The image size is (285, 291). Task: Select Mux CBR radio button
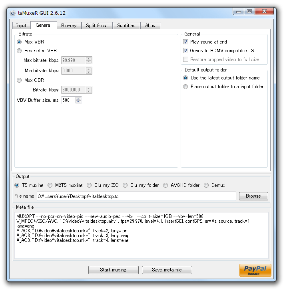19,80
